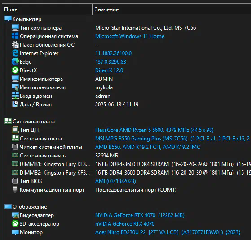The image size is (251, 240).
Task: Click the CPU chip icon beside Тип ЦП
Action: (x=15, y=130)
